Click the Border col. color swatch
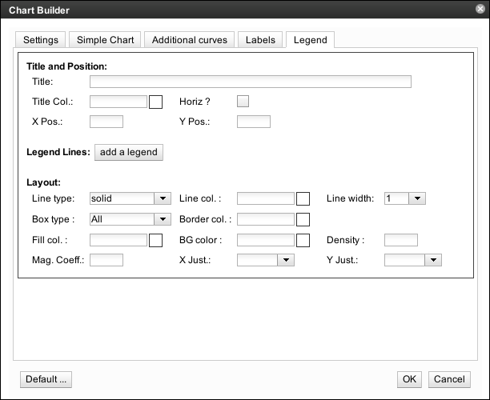 [x=303, y=219]
